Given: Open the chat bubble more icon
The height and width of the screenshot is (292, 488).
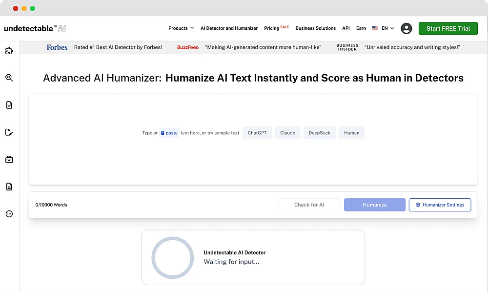Looking at the screenshot, I should [9, 214].
